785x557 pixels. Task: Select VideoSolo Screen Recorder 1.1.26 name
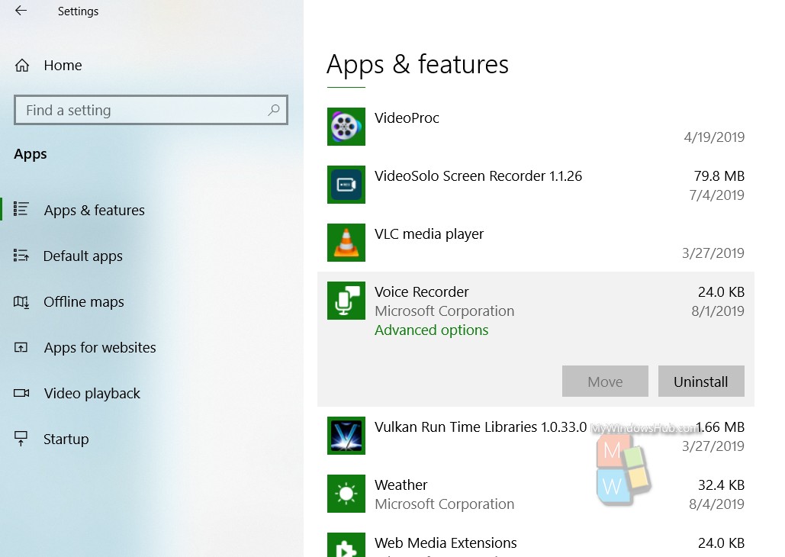(x=478, y=176)
